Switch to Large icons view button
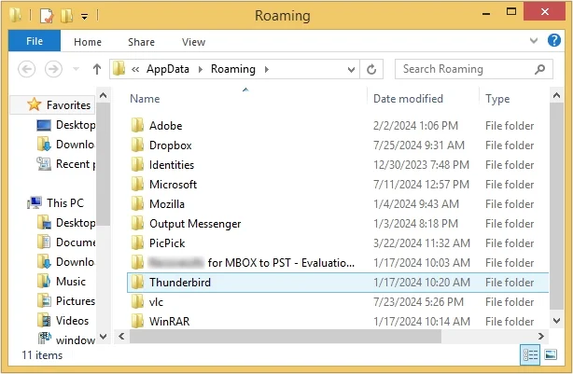This screenshot has height=374, width=573. pos(551,354)
